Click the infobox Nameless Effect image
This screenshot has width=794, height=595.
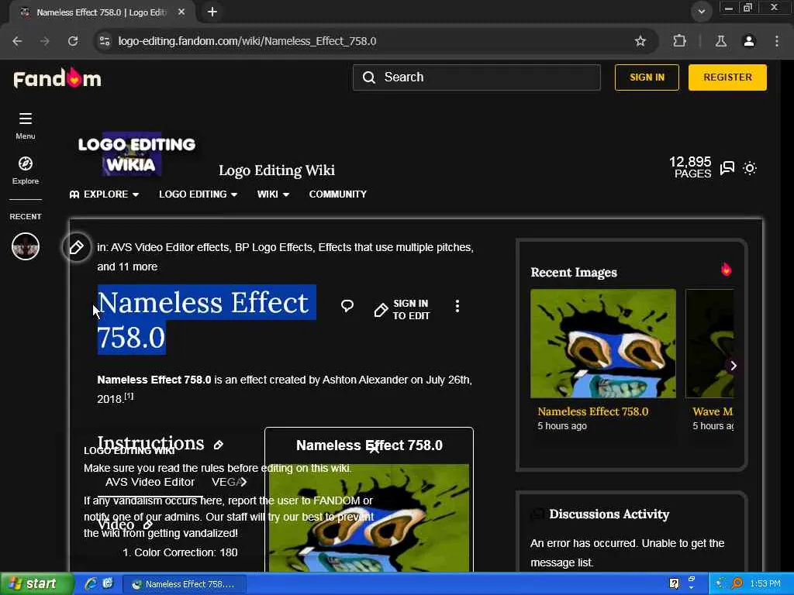[x=369, y=518]
